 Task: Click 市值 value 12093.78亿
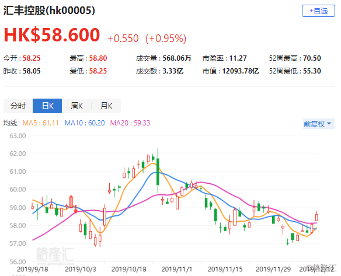pos(241,71)
